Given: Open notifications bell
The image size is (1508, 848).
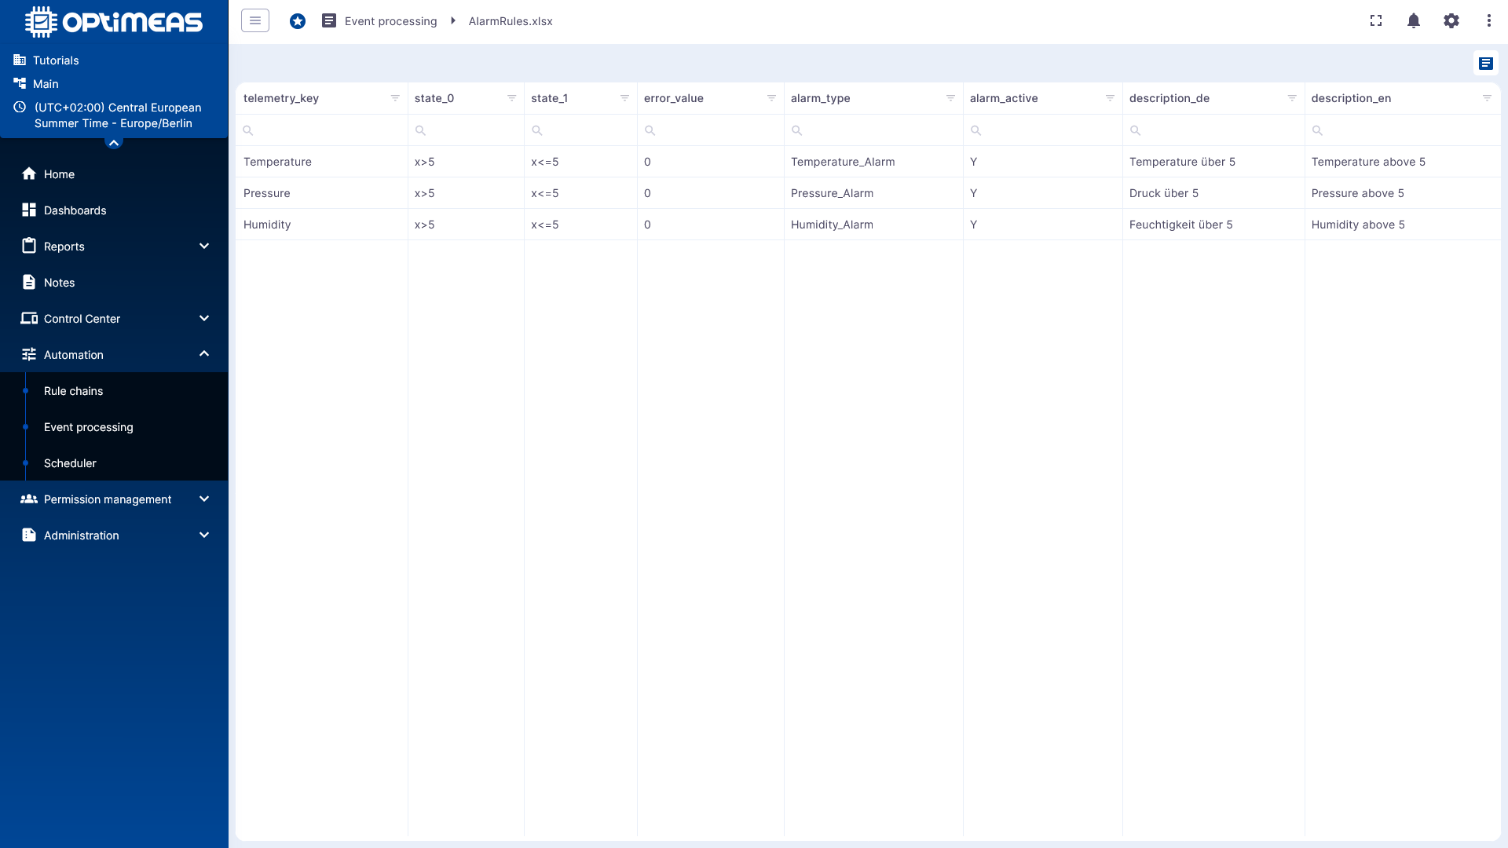Looking at the screenshot, I should tap(1414, 20).
